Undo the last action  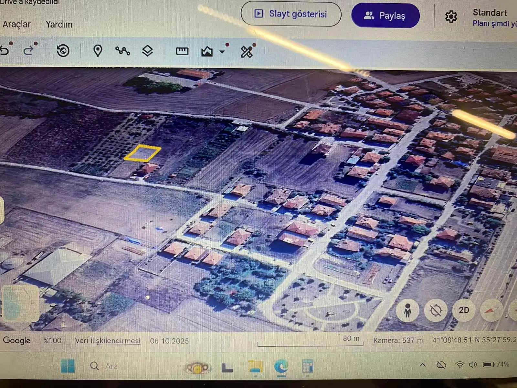coord(5,50)
